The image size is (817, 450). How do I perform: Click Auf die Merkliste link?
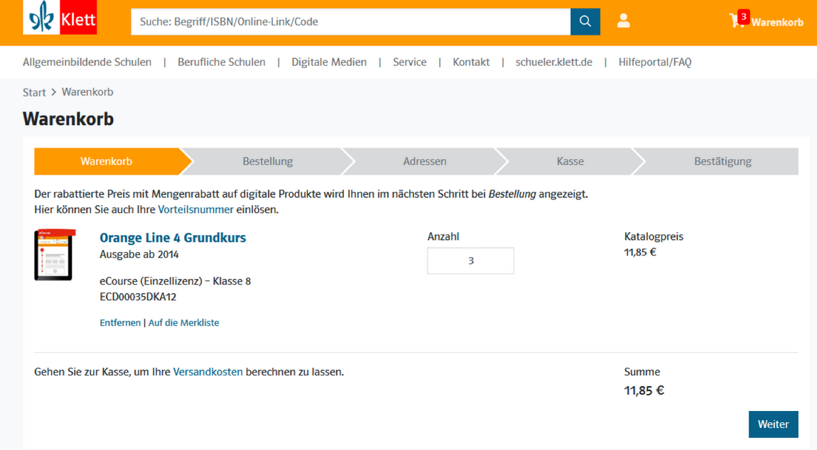pos(183,322)
